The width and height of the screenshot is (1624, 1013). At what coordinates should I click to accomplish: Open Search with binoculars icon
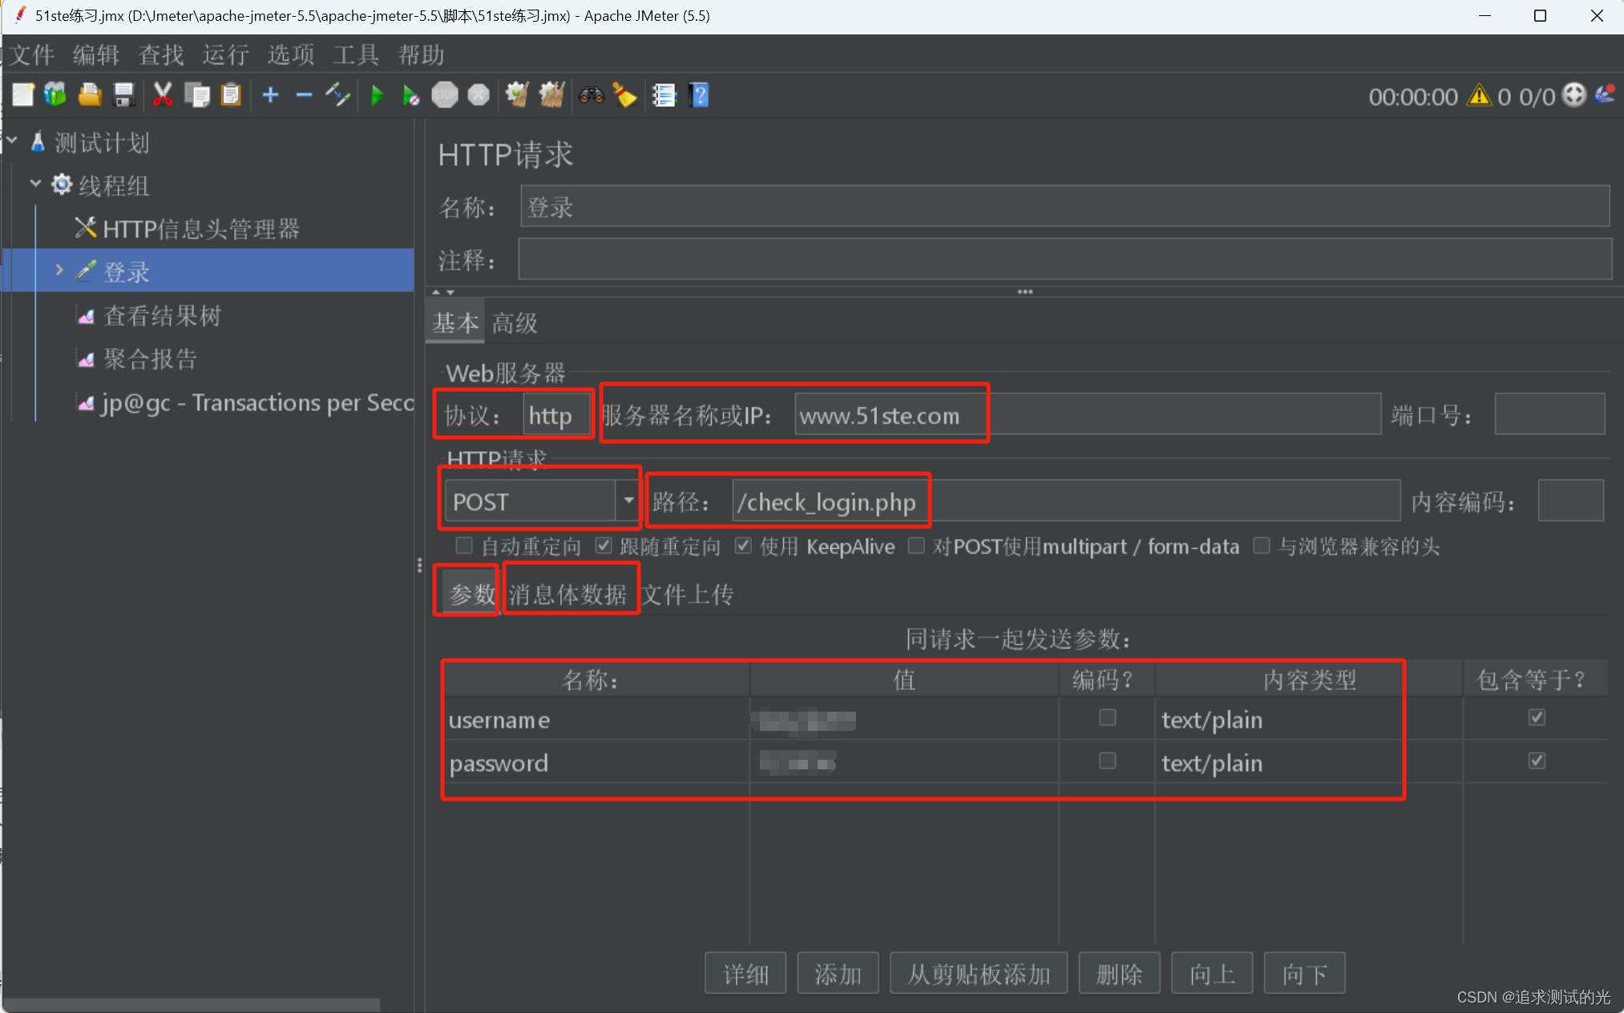coord(592,95)
